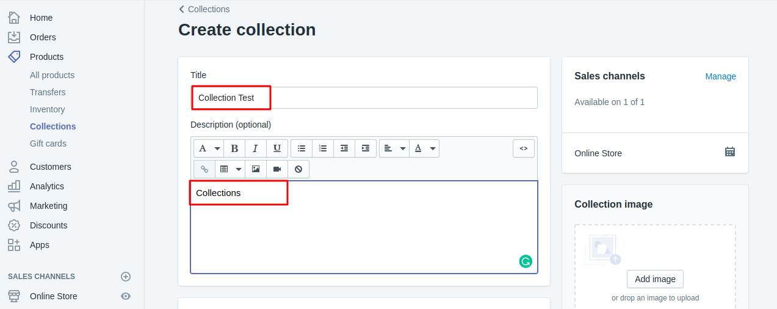This screenshot has width=777, height=309.
Task: Open the text color dropdown
Action: (x=424, y=148)
